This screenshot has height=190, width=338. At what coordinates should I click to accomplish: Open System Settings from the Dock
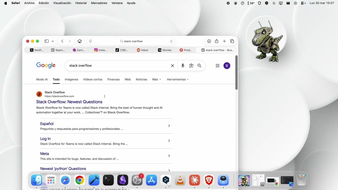tap(137, 180)
